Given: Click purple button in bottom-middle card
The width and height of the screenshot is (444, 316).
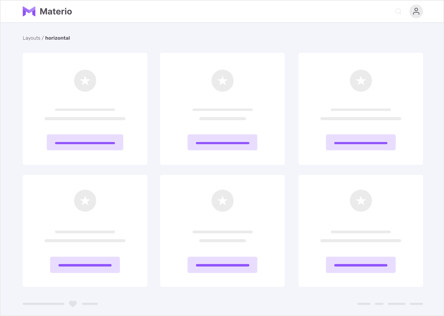Looking at the screenshot, I should 222,265.
